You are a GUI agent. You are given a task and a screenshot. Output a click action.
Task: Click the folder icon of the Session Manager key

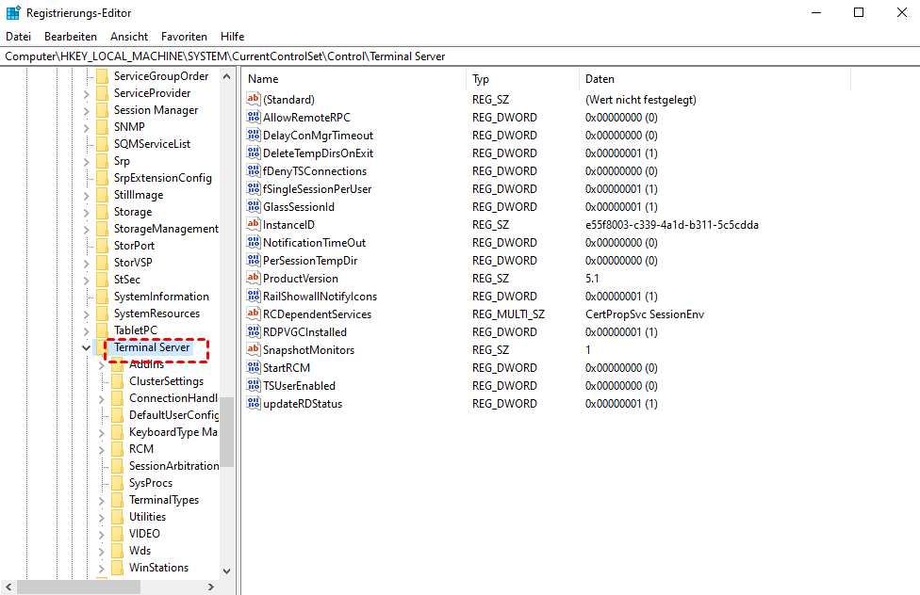click(102, 110)
